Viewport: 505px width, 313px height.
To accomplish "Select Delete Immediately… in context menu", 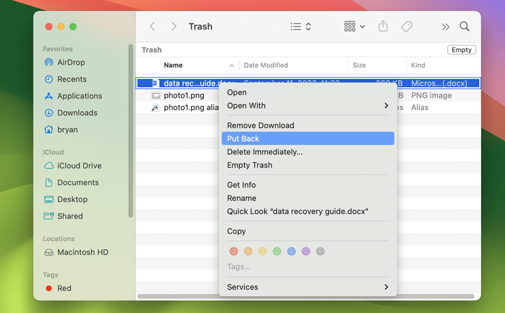I will point(264,152).
